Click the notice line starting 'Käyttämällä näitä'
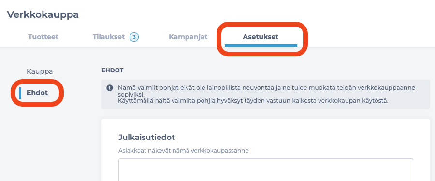435x181 pixels. pos(253,100)
